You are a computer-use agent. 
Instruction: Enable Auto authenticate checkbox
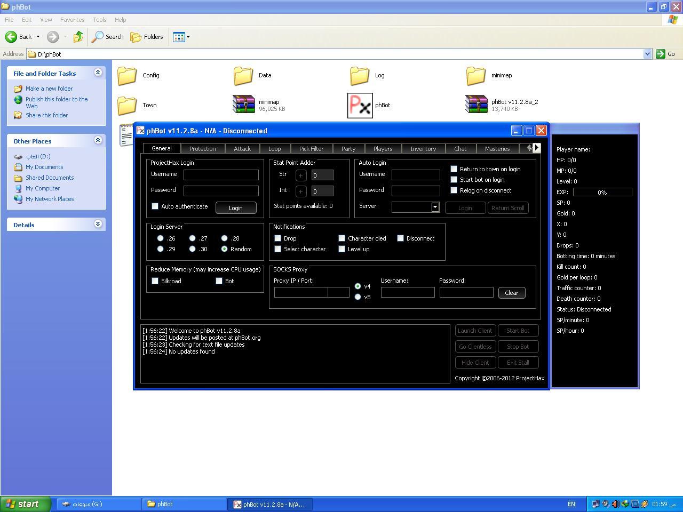tap(155, 206)
